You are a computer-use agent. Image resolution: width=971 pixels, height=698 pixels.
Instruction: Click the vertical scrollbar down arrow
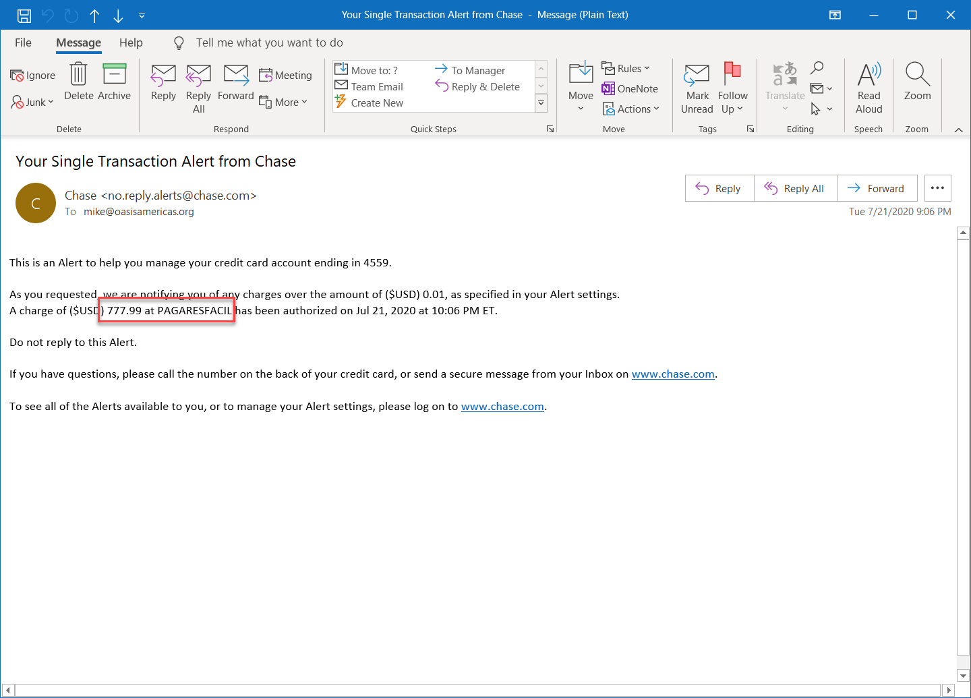click(963, 675)
